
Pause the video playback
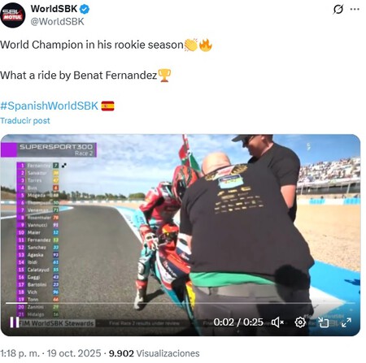[x=15, y=322]
